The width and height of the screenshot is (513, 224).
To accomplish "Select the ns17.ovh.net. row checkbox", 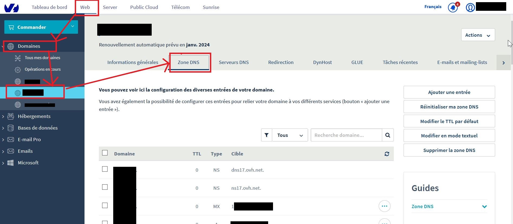I will (x=105, y=187).
